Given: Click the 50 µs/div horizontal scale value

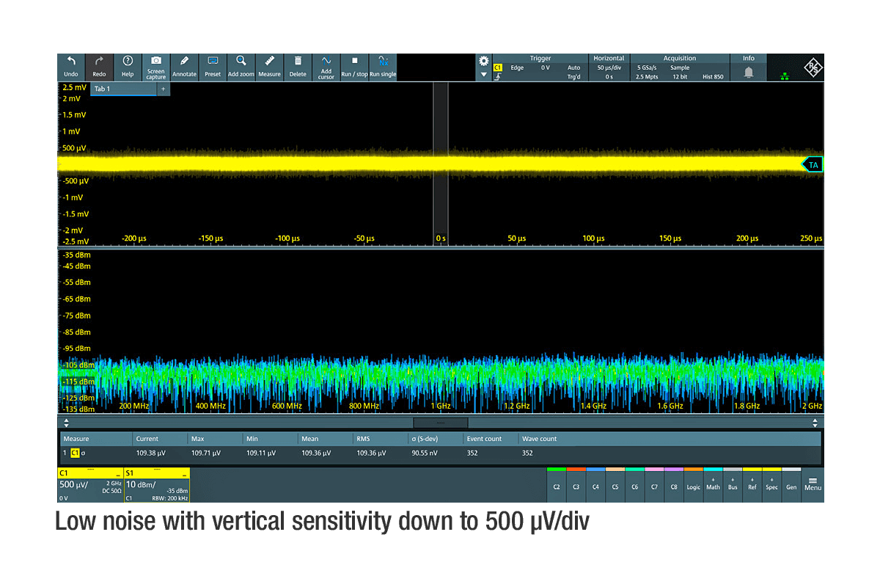Looking at the screenshot, I should 609,68.
